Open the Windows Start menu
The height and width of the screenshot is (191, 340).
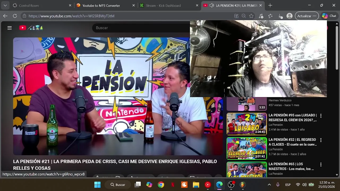click(x=97, y=185)
